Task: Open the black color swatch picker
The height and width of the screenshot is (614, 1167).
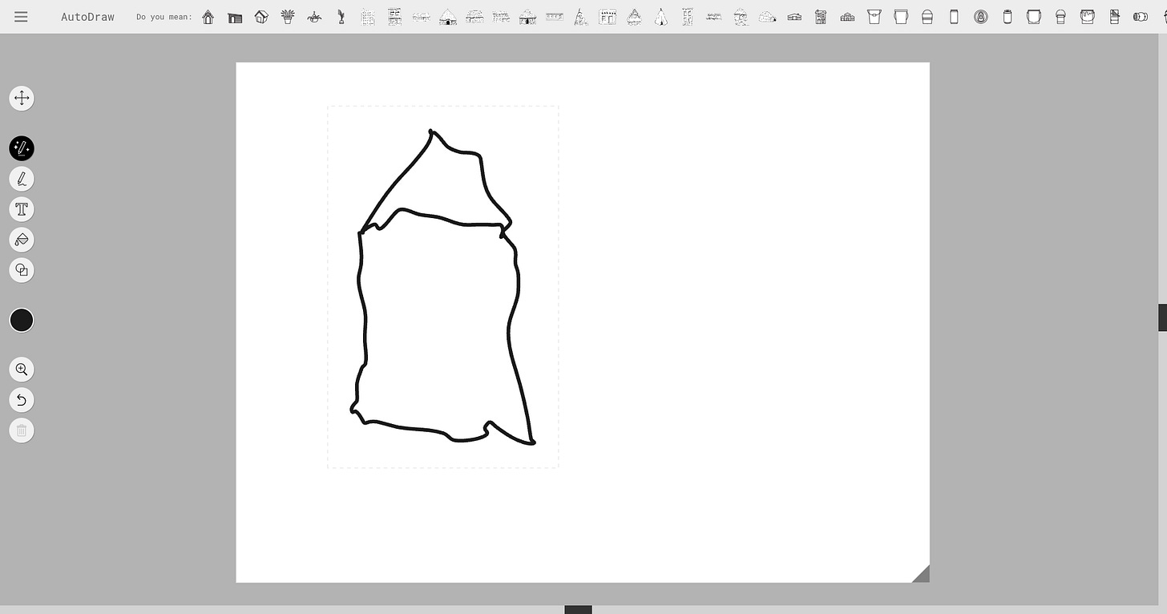Action: point(22,320)
